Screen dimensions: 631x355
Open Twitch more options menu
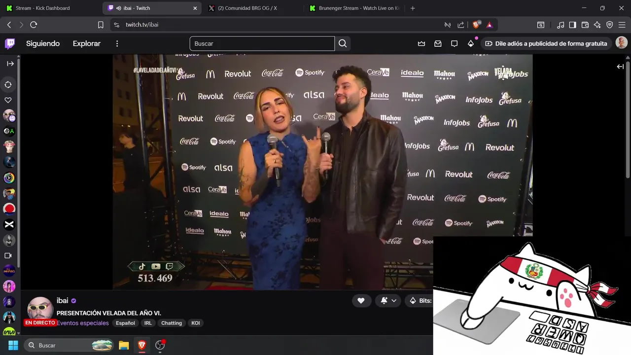(117, 43)
